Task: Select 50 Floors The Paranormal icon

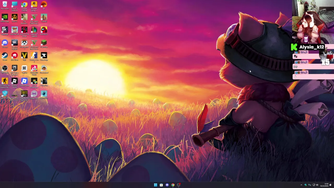Action: pyautogui.click(x=5, y=83)
